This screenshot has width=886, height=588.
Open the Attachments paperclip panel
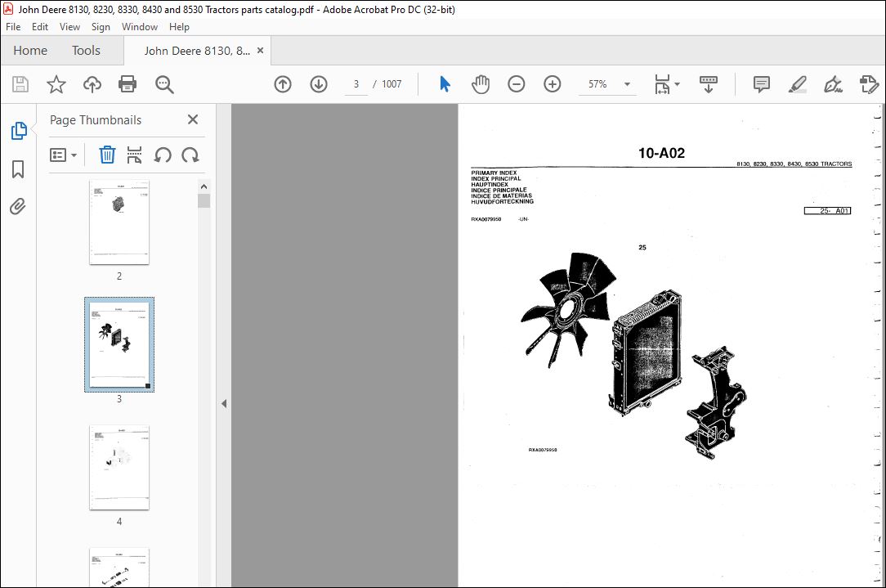[18, 206]
